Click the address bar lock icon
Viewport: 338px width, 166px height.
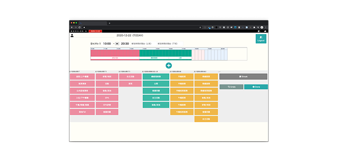pyautogui.click(x=84, y=27)
